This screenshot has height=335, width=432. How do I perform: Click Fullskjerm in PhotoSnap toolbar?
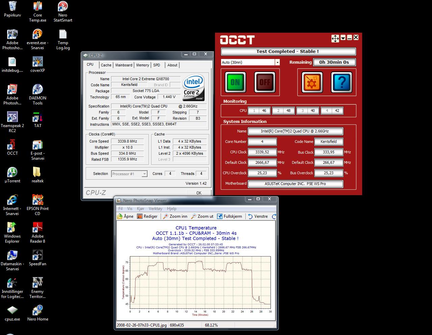point(230,216)
